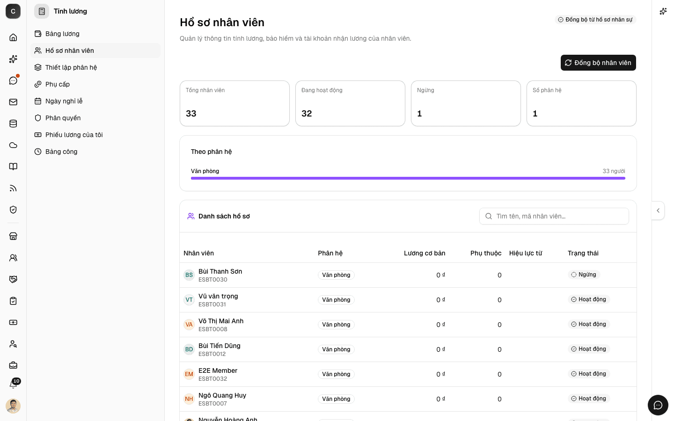Open employee row Võ Thị Mai Anh
Screen dimensions: 674x421
pos(408,325)
